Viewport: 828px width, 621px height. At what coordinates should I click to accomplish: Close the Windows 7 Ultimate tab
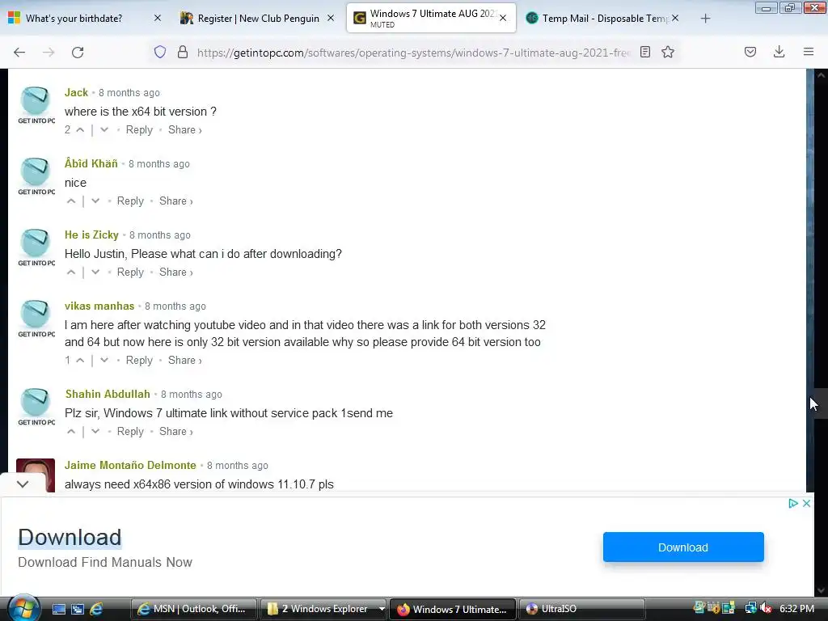point(503,18)
